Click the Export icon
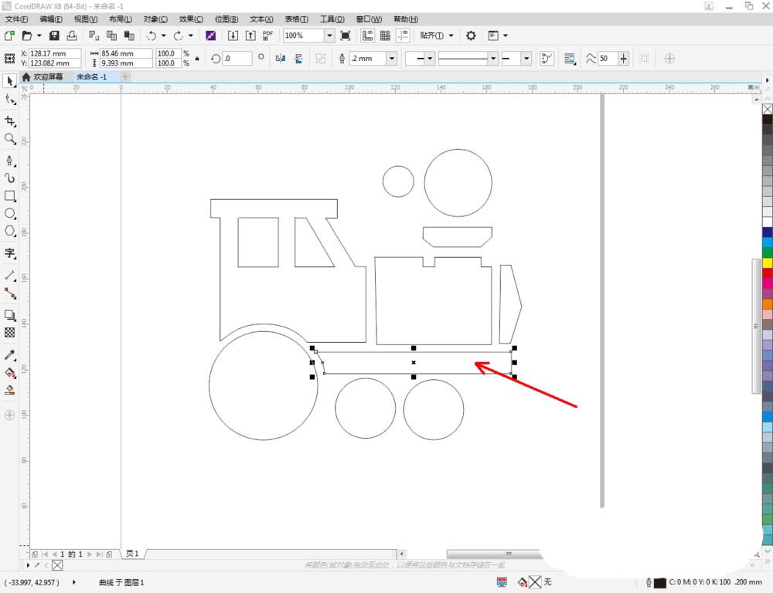 250,36
